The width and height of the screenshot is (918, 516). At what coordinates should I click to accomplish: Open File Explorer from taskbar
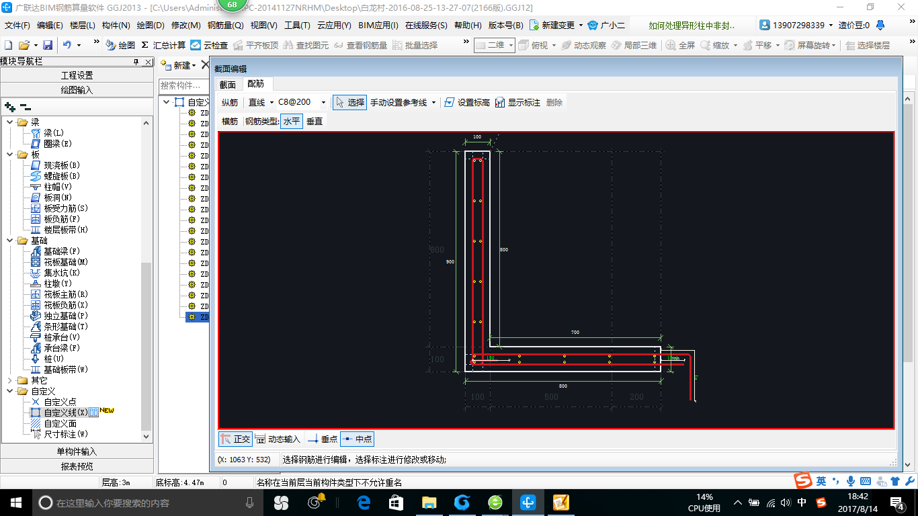pos(429,503)
